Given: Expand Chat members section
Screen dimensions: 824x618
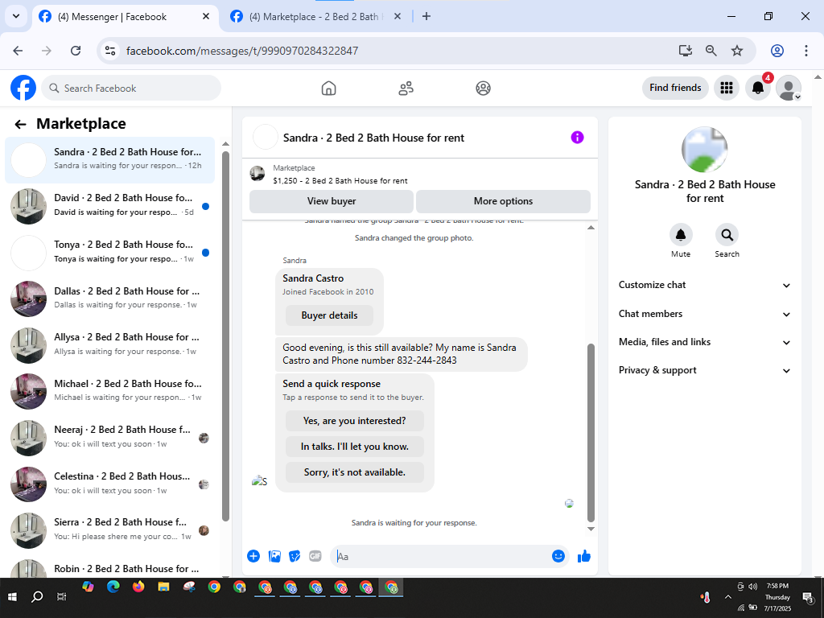Looking at the screenshot, I should [704, 314].
